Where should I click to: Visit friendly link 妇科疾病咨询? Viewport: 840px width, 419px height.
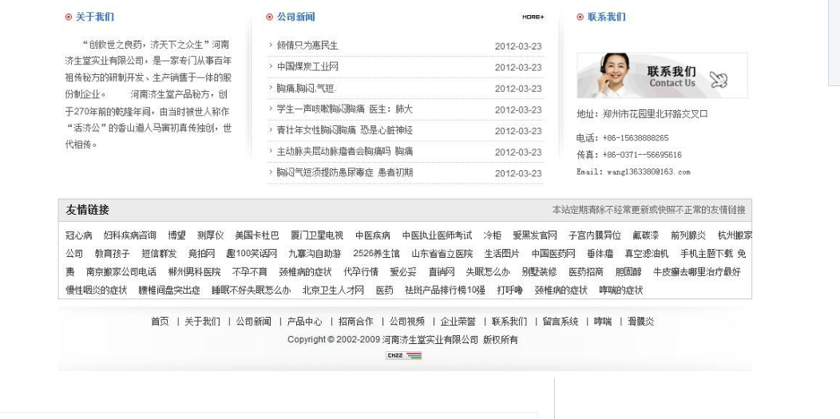(x=129, y=235)
